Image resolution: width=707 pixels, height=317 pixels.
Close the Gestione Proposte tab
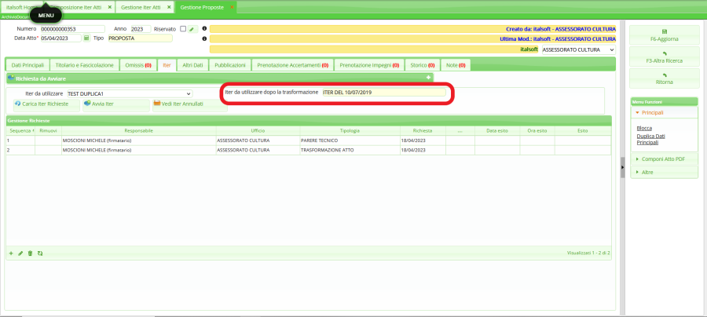coord(232,6)
